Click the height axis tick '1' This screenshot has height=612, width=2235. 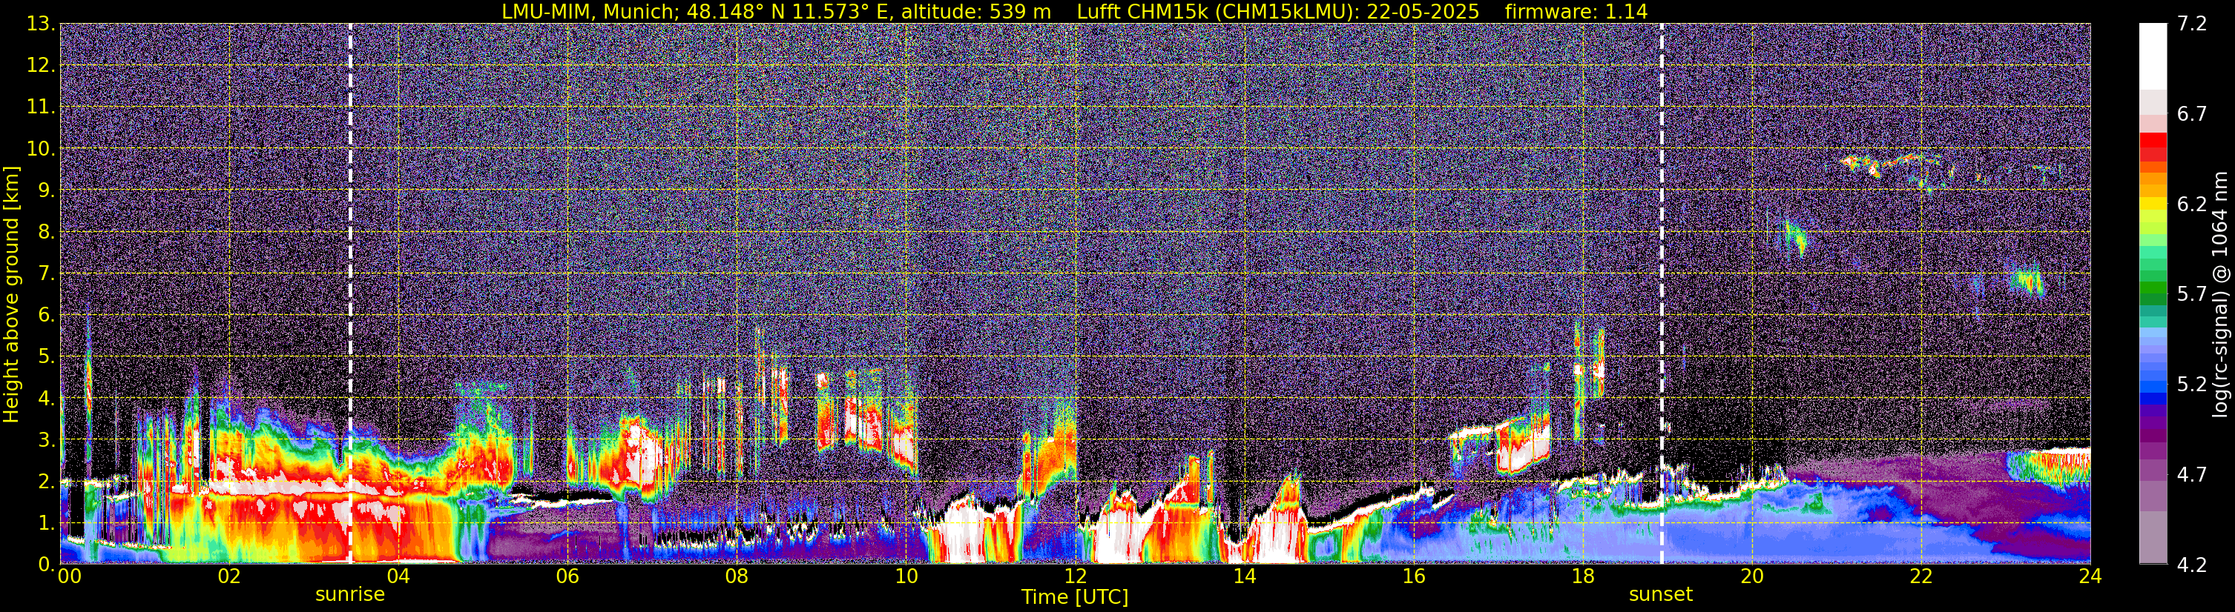click(47, 524)
